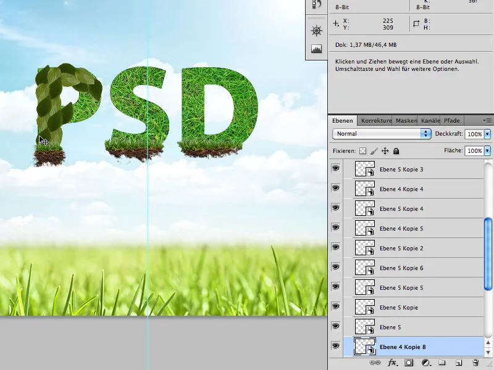
Task: Select the Ebene 5 Kopie 2 layer name
Action: [x=401, y=249]
